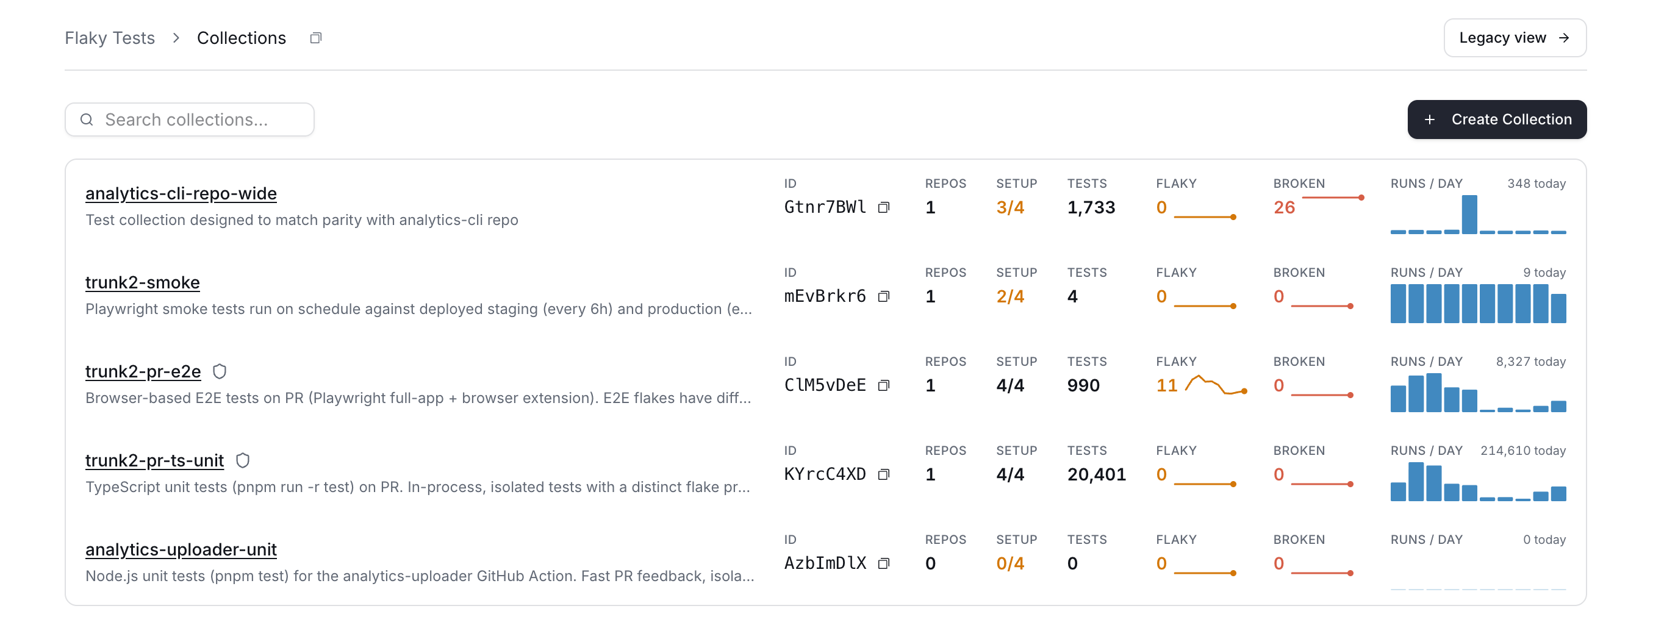The image size is (1653, 639).
Task: Copy ID KYrcC4XD icon
Action: point(884,475)
